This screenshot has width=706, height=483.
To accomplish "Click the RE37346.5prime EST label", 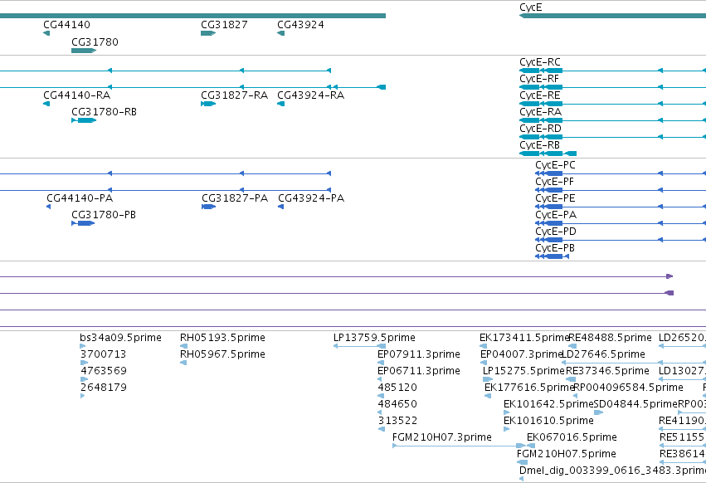I will pyautogui.click(x=607, y=371).
